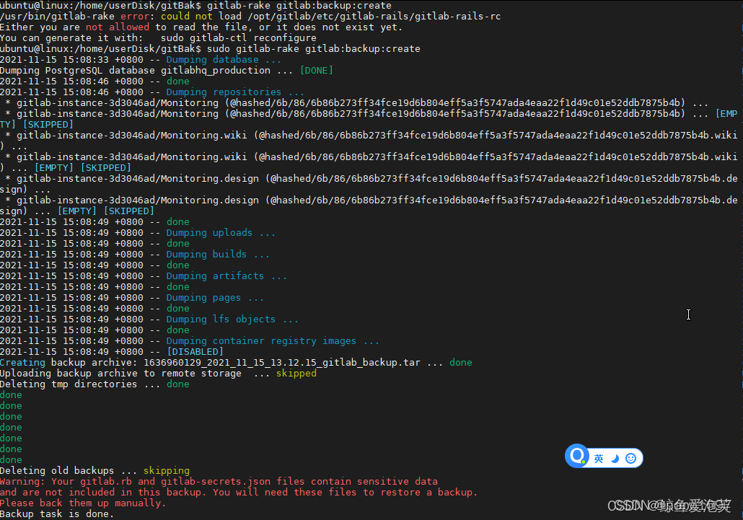
Task: Open the smiley emoji icon in IME bar
Action: click(x=630, y=459)
